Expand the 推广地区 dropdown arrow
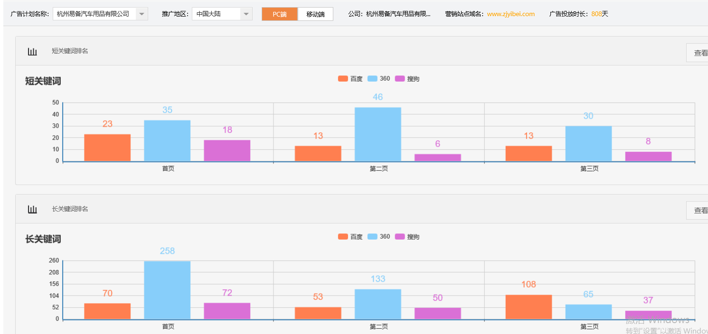The width and height of the screenshot is (708, 334). pyautogui.click(x=246, y=14)
